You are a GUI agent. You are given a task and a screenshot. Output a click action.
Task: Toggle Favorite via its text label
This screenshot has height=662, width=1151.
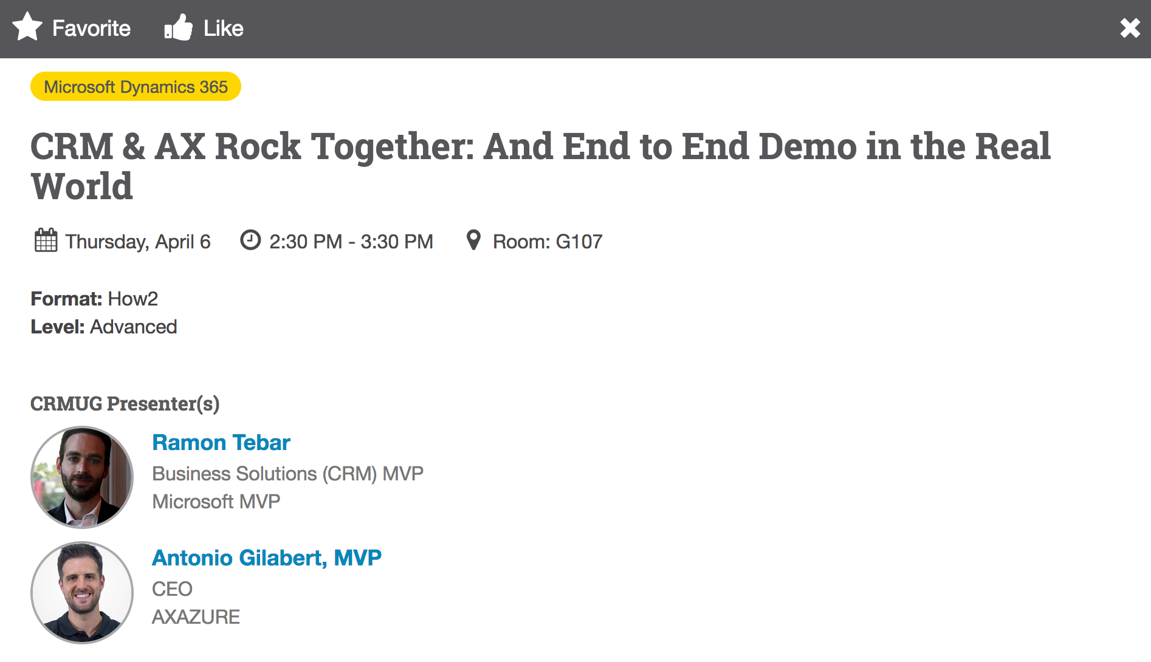(91, 29)
